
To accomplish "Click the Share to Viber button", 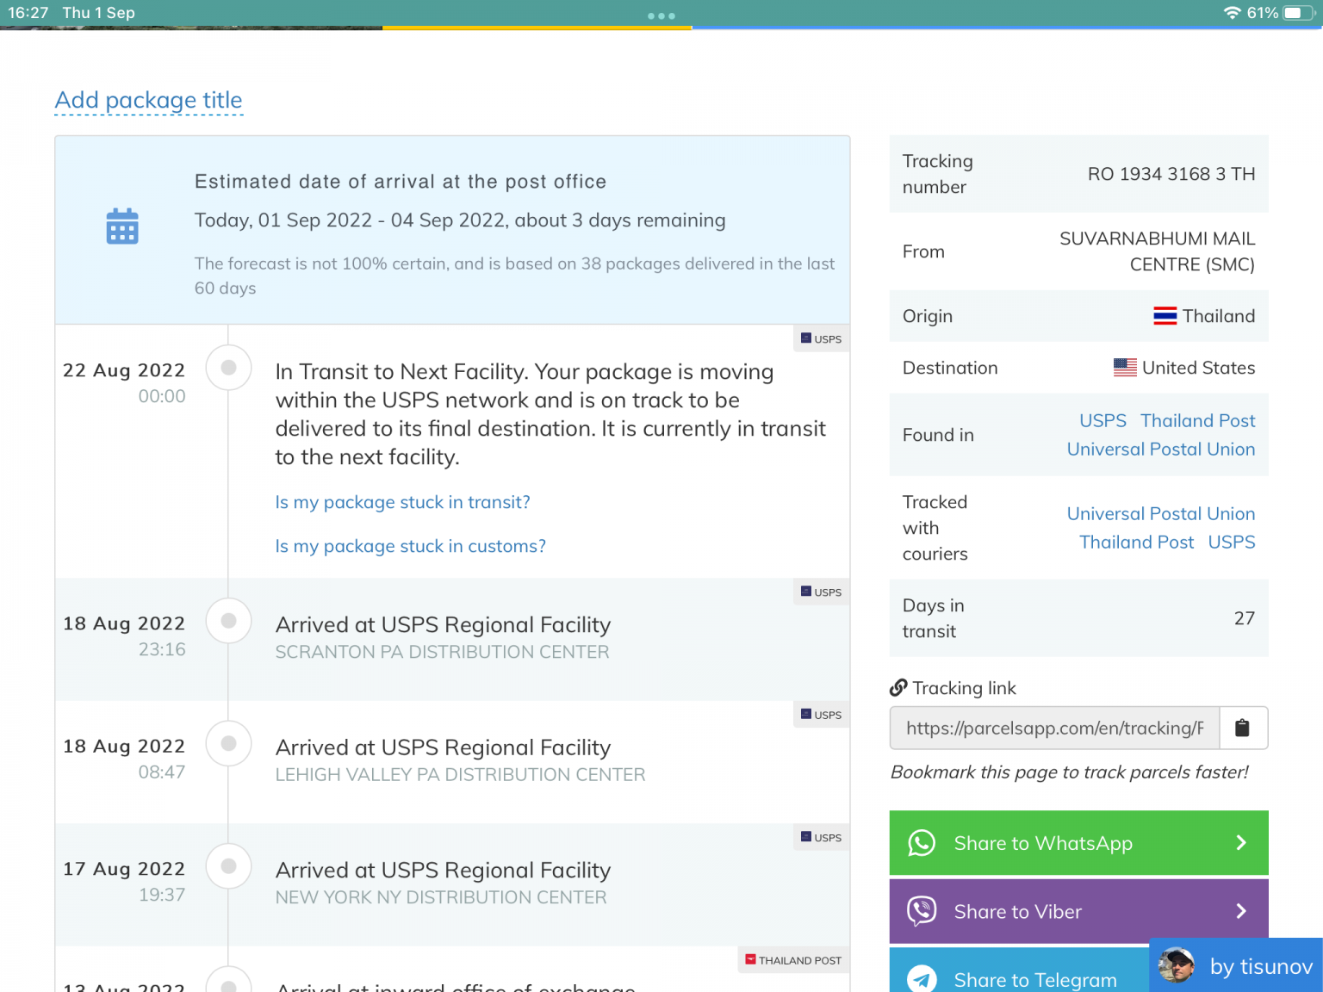I will pyautogui.click(x=1078, y=911).
